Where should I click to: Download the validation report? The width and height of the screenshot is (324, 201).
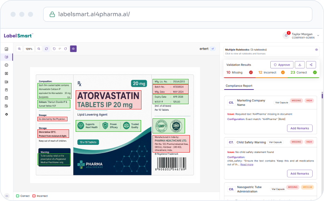coord(300,65)
